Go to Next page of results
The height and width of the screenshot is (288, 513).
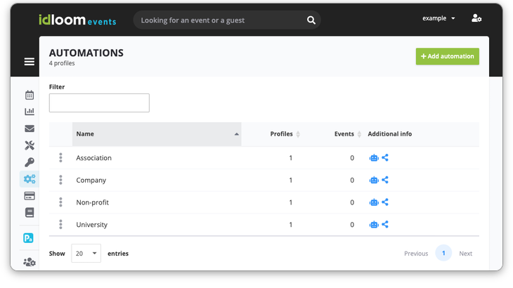coord(465,254)
